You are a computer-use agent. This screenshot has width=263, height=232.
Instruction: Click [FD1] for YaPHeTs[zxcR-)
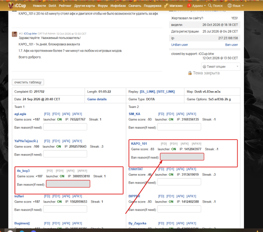click(x=56, y=141)
